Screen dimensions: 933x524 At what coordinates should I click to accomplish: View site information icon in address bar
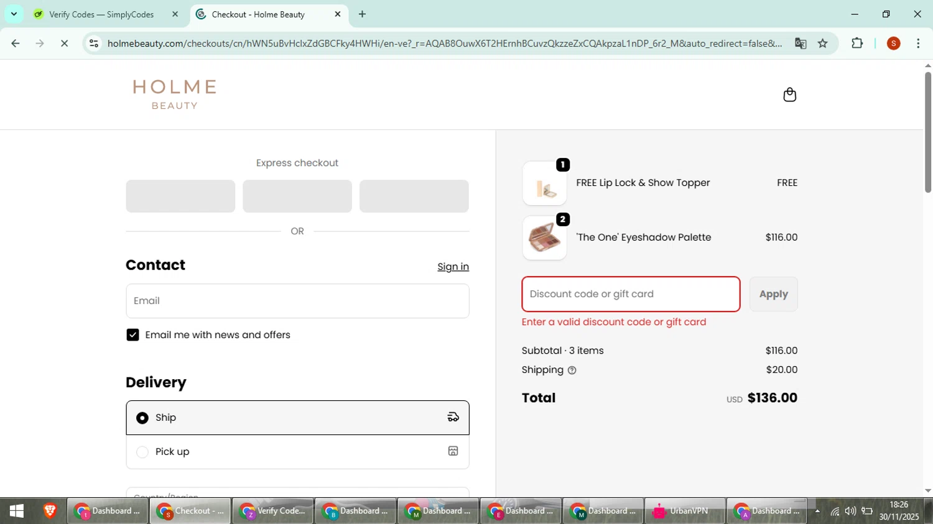(94, 43)
